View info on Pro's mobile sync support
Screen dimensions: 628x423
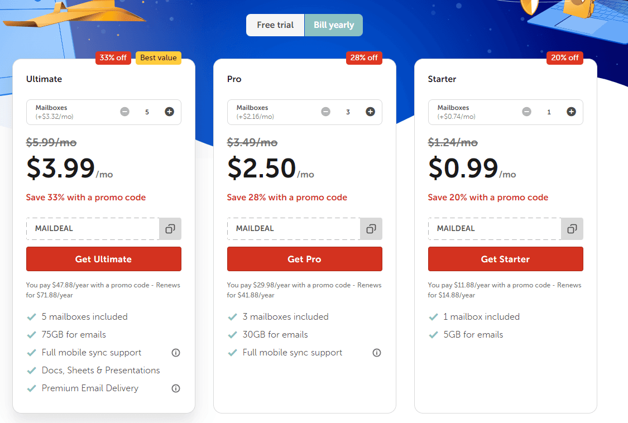[377, 352]
